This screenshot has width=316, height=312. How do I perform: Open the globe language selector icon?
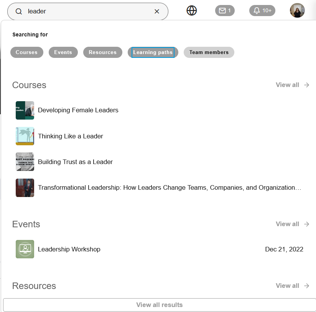click(x=191, y=10)
